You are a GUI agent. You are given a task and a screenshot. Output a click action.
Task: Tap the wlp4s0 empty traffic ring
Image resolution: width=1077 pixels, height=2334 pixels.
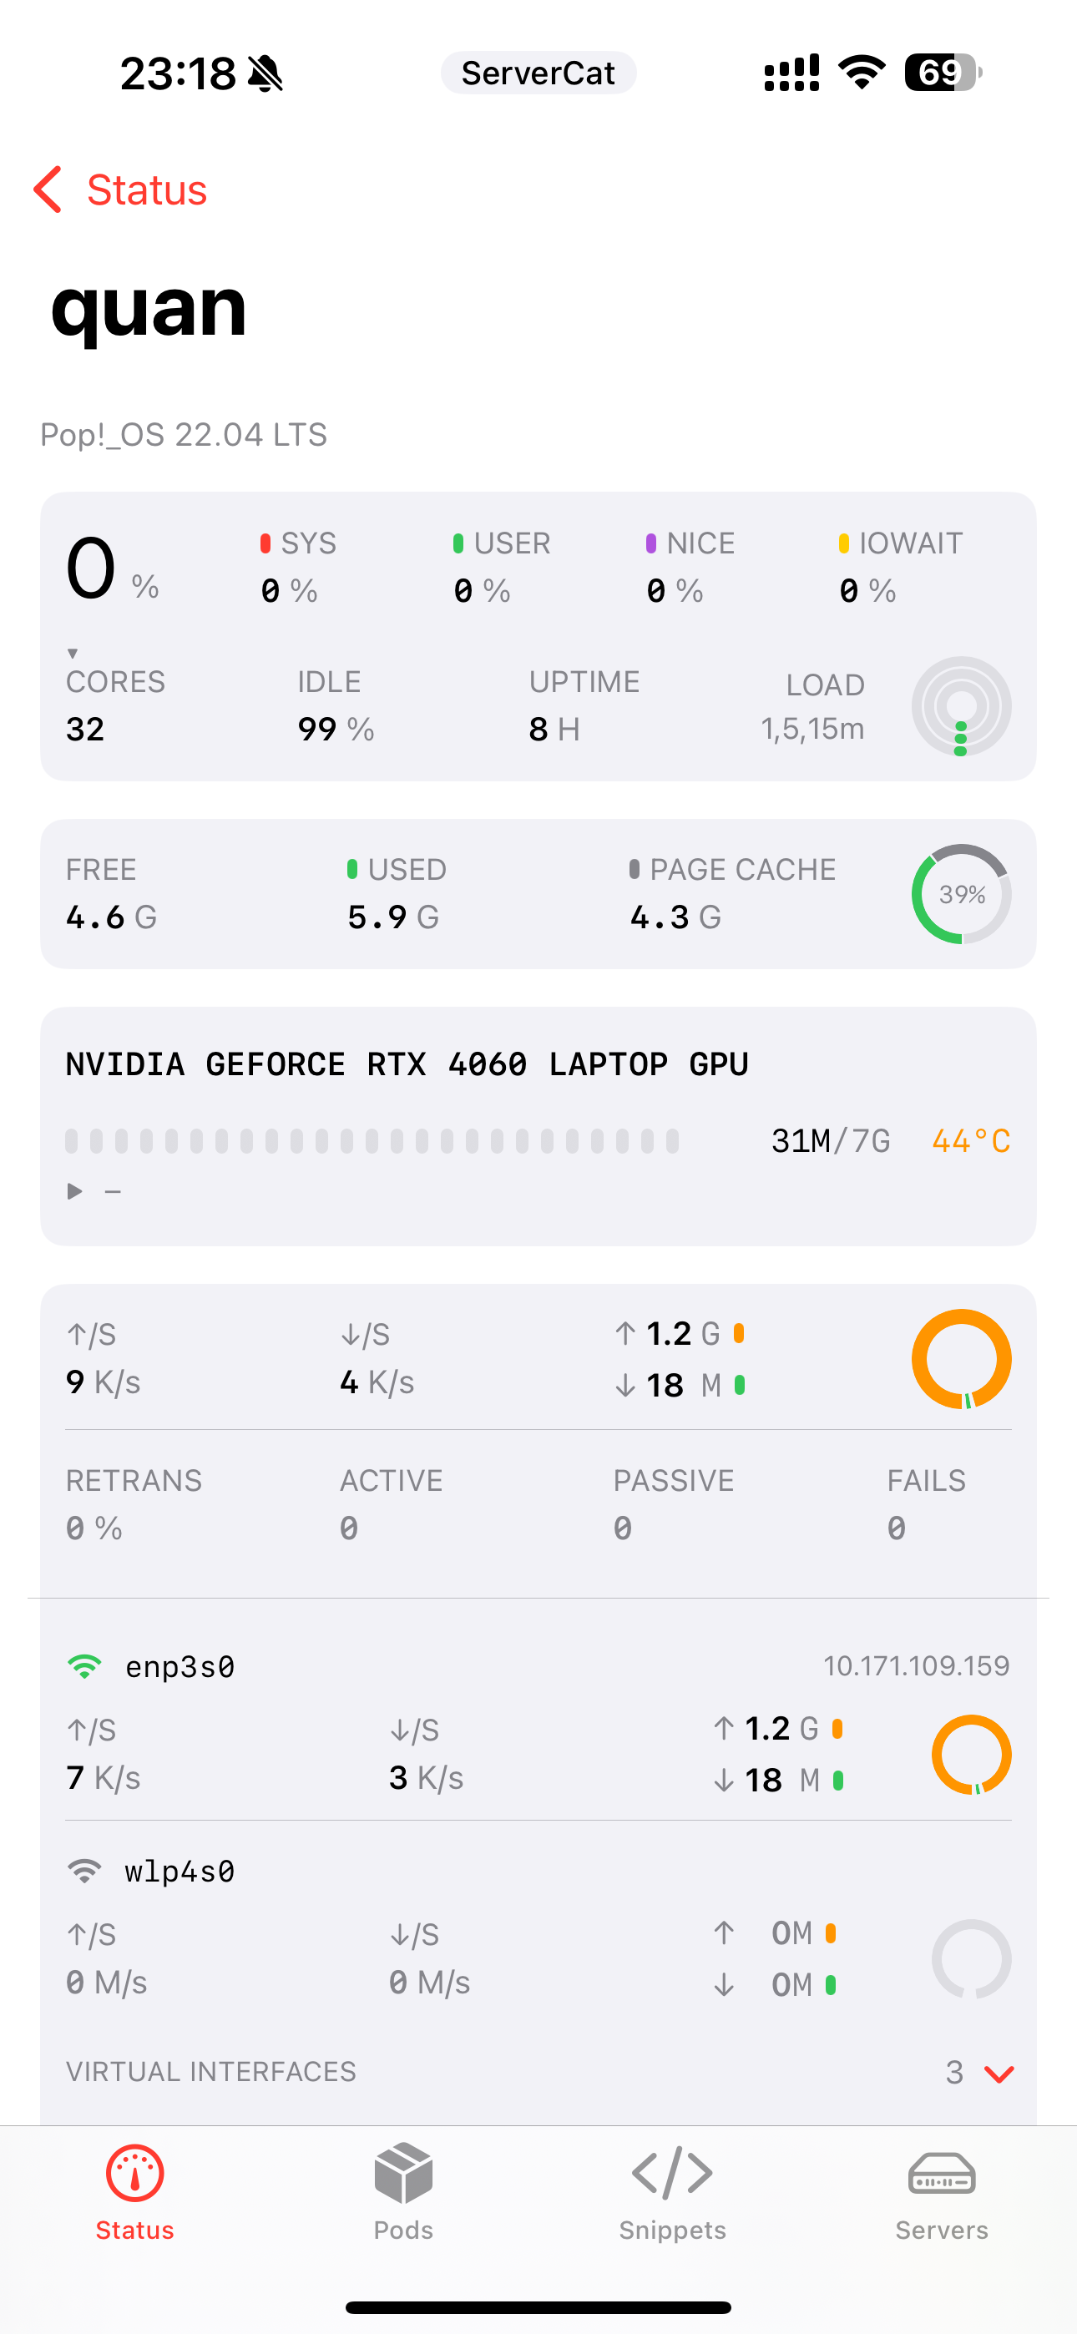point(971,1959)
